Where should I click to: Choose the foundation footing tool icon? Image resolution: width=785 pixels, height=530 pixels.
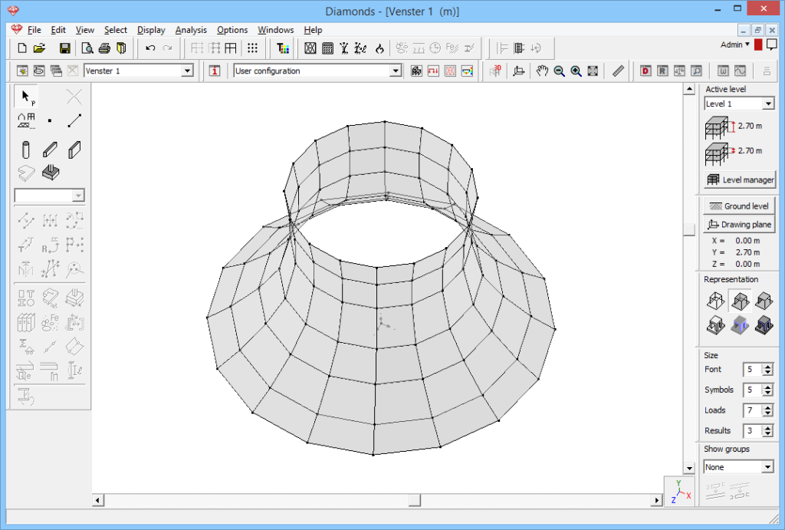tap(51, 173)
